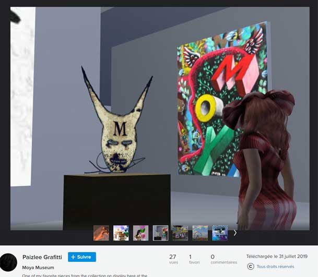Select the highlighted mask sculpture thumbnail
The height and width of the screenshot is (277, 318).
pyautogui.click(x=160, y=233)
